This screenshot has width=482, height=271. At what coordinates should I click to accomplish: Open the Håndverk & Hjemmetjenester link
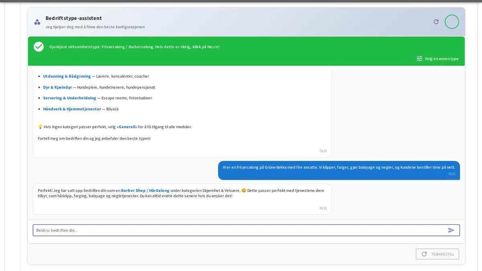(72, 109)
